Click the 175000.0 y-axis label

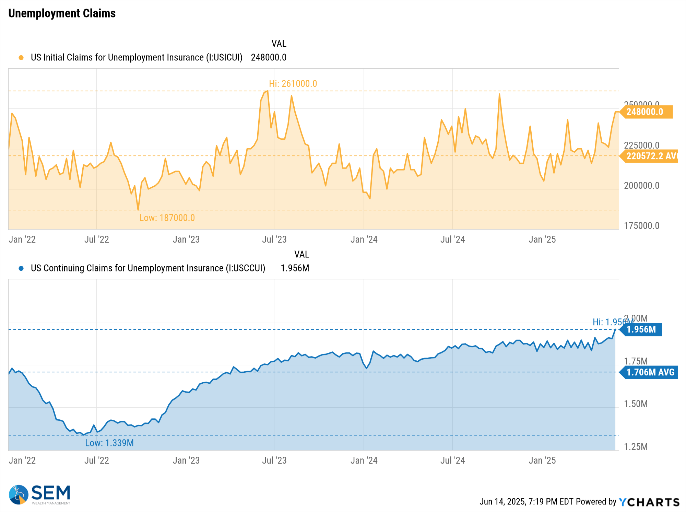(641, 226)
